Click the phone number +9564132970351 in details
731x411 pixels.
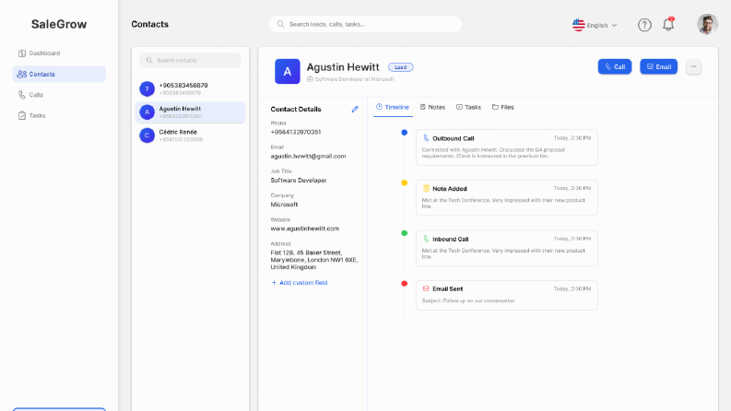[x=296, y=132]
